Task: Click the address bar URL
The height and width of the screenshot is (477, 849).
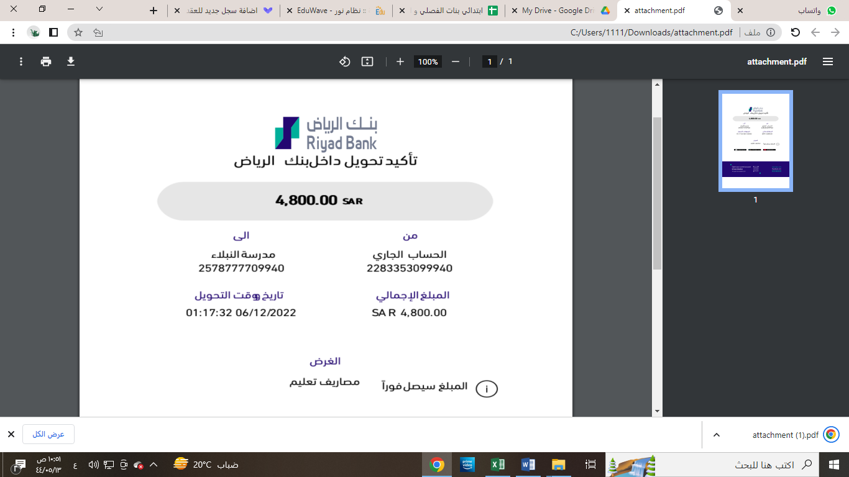Action: tap(651, 32)
